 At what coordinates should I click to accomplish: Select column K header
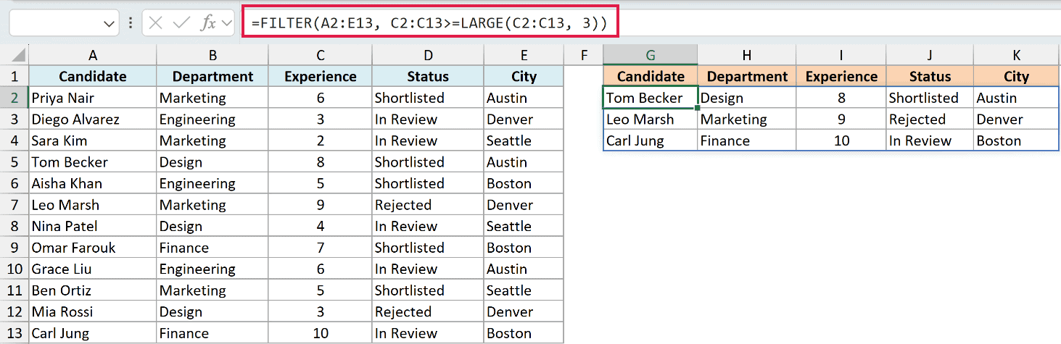pos(1016,55)
